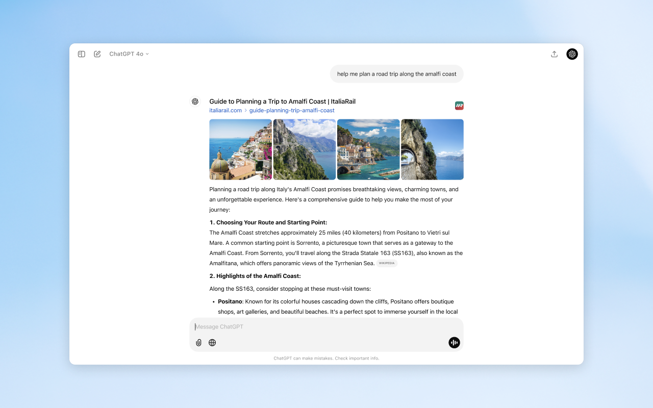View the first Amalfi Coast photo thumbnail
This screenshot has width=653, height=408.
240,149
